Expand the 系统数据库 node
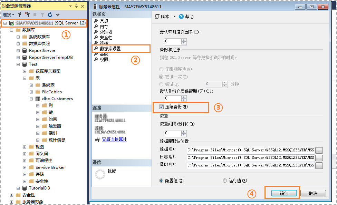Image resolution: width=337 pixels, height=205 pixels. point(18,37)
